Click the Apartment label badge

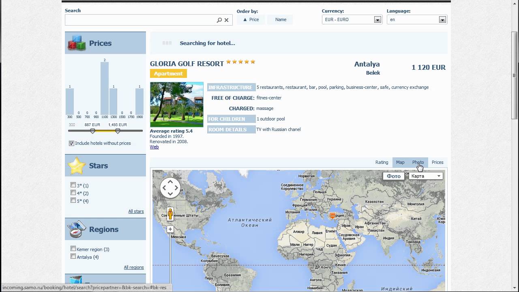pyautogui.click(x=168, y=73)
